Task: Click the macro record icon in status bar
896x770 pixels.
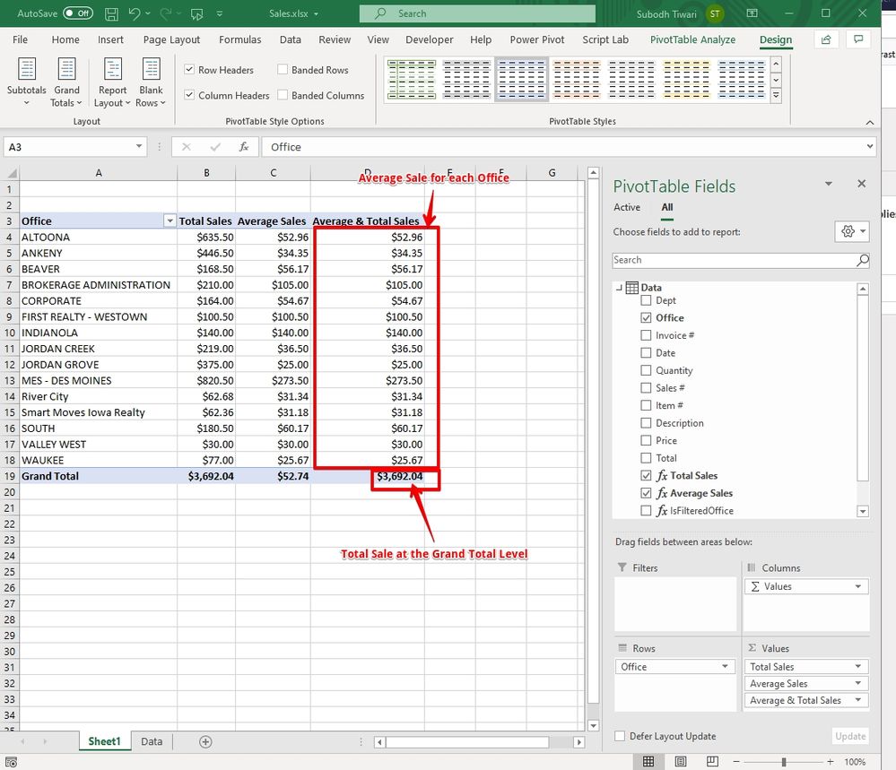Action: pos(12,762)
